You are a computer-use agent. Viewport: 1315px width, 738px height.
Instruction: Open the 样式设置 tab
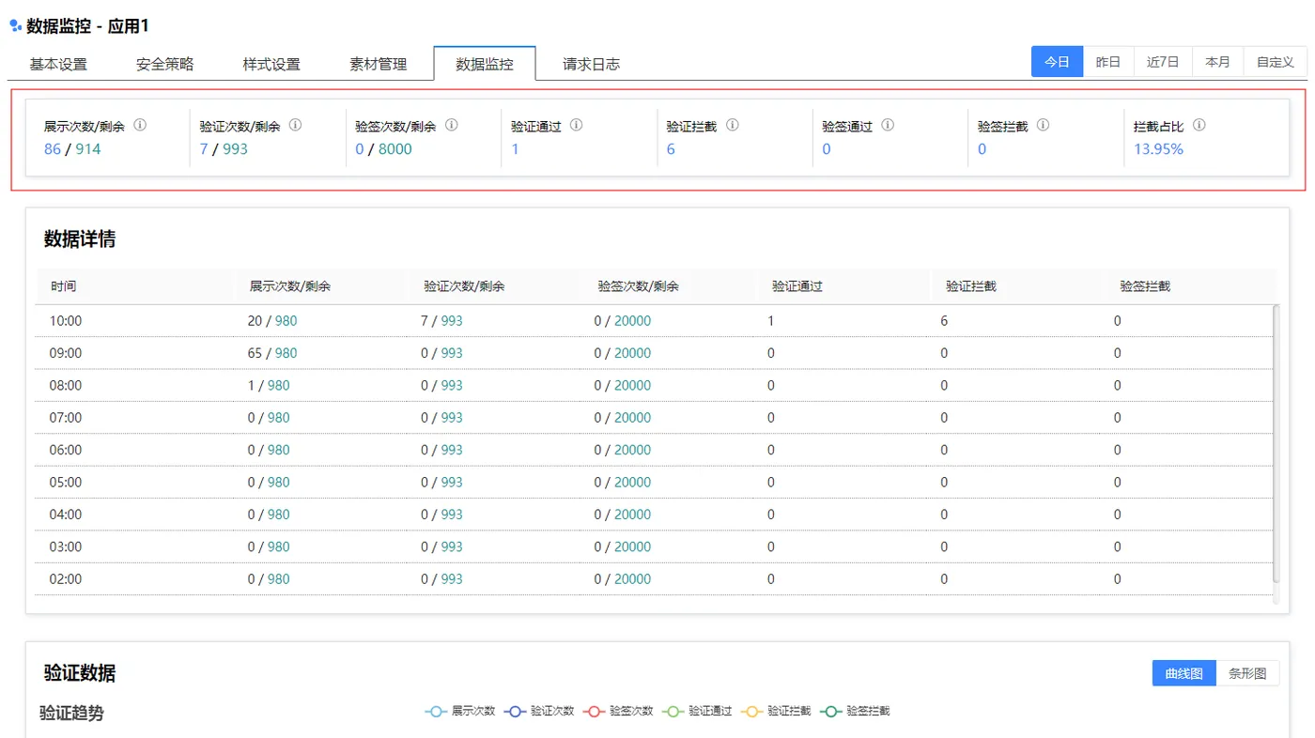[x=271, y=64]
